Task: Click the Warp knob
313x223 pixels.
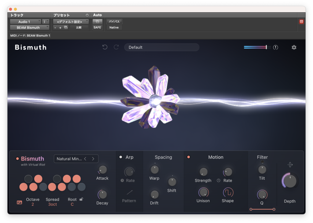Action: coord(154,170)
